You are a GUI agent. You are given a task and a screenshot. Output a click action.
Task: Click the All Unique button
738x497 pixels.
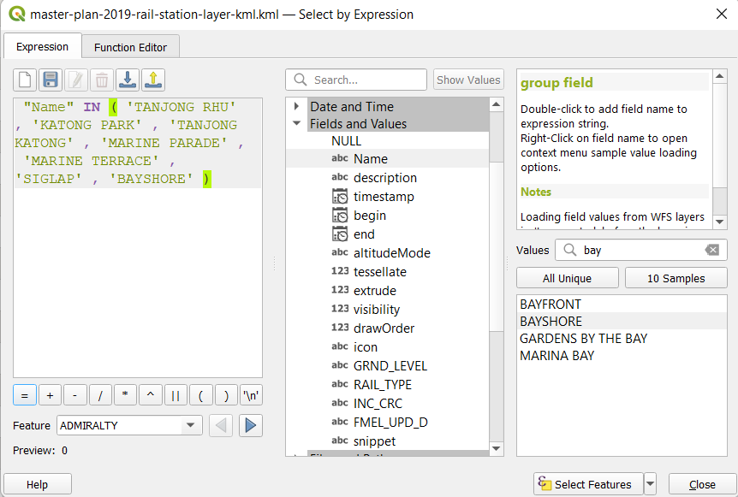[567, 278]
